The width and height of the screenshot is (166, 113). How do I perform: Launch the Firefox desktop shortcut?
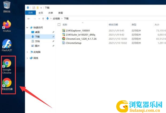7,26
